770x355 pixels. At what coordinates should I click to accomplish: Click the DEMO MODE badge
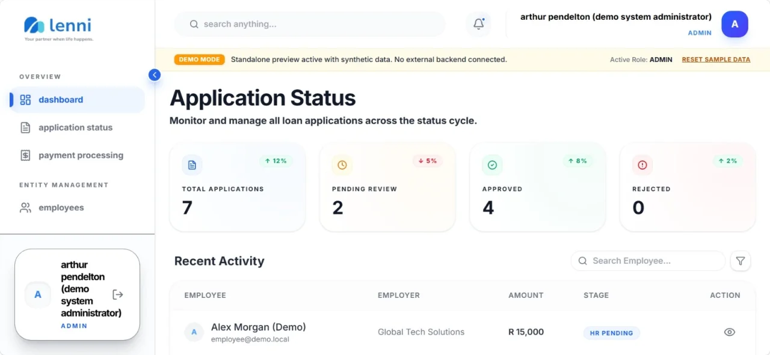point(200,59)
